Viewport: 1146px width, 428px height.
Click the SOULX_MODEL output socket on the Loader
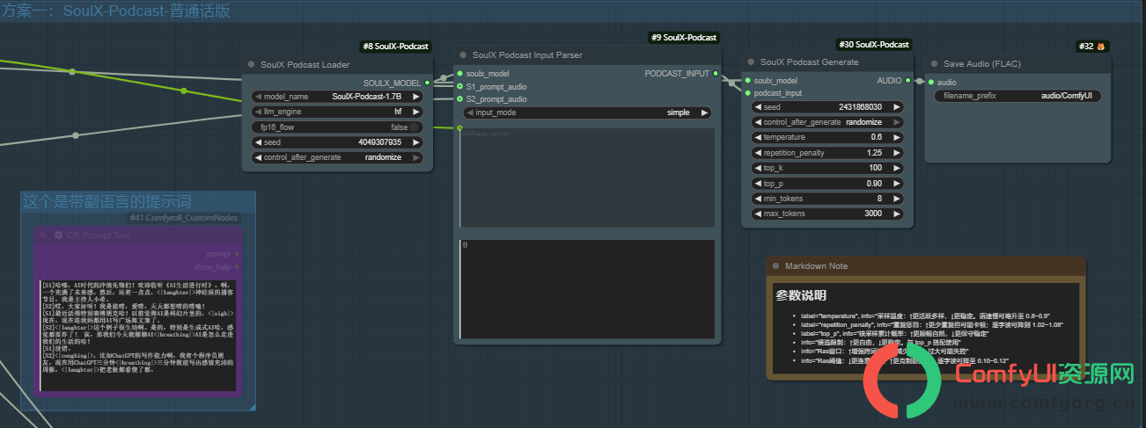click(x=427, y=83)
